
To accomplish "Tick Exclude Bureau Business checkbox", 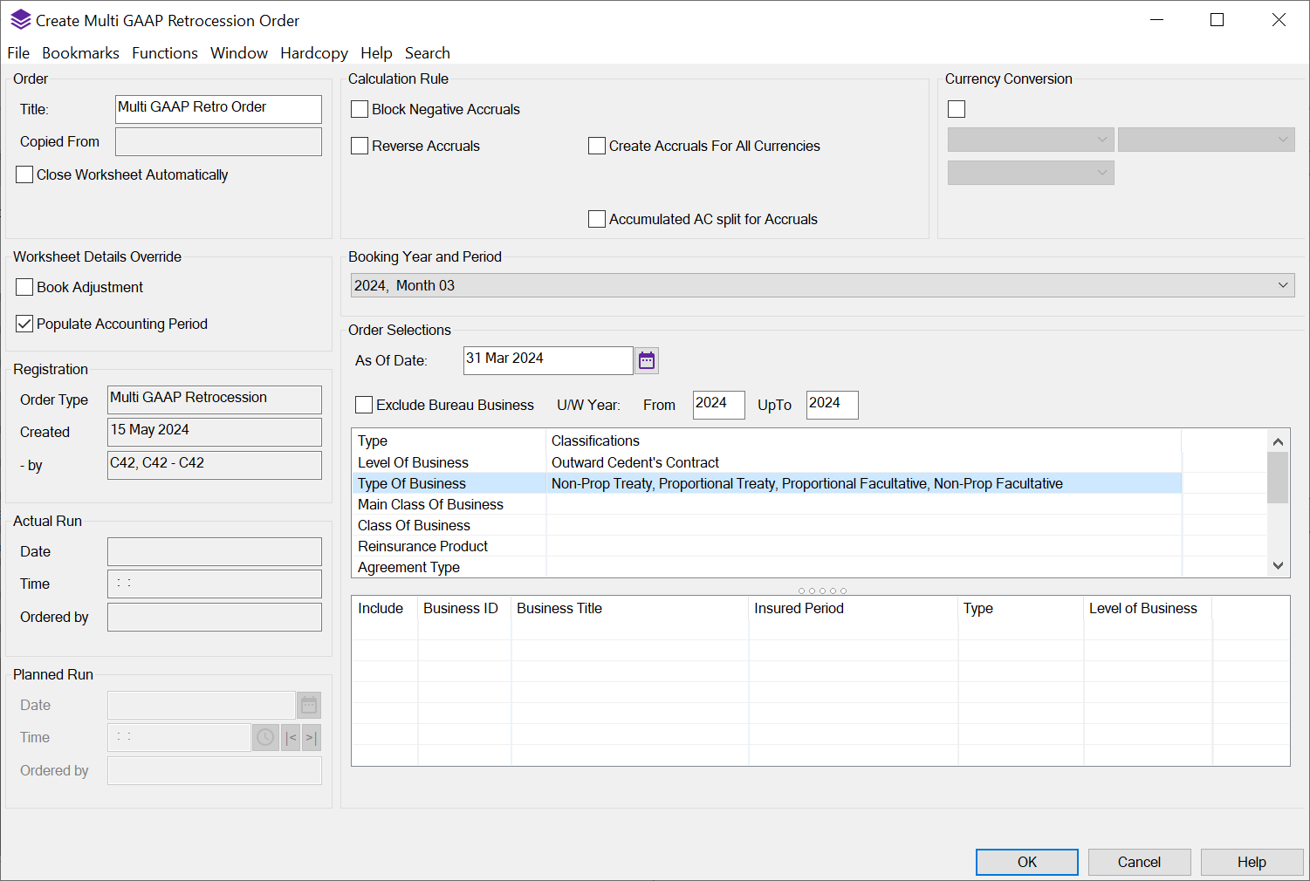I will click(364, 405).
